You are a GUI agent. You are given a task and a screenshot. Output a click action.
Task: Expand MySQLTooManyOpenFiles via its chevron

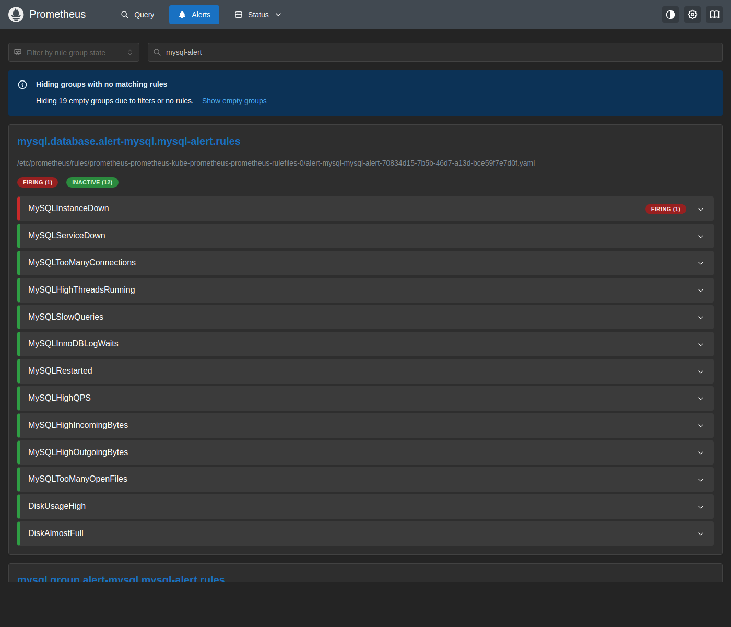pyautogui.click(x=701, y=480)
